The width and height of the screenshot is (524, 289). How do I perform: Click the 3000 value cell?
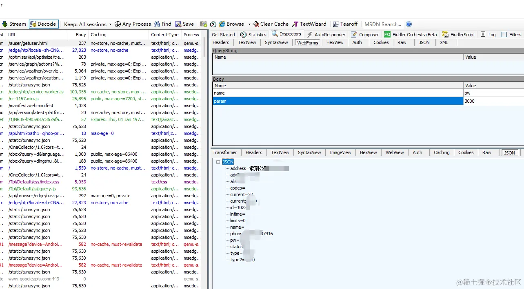[x=493, y=101]
